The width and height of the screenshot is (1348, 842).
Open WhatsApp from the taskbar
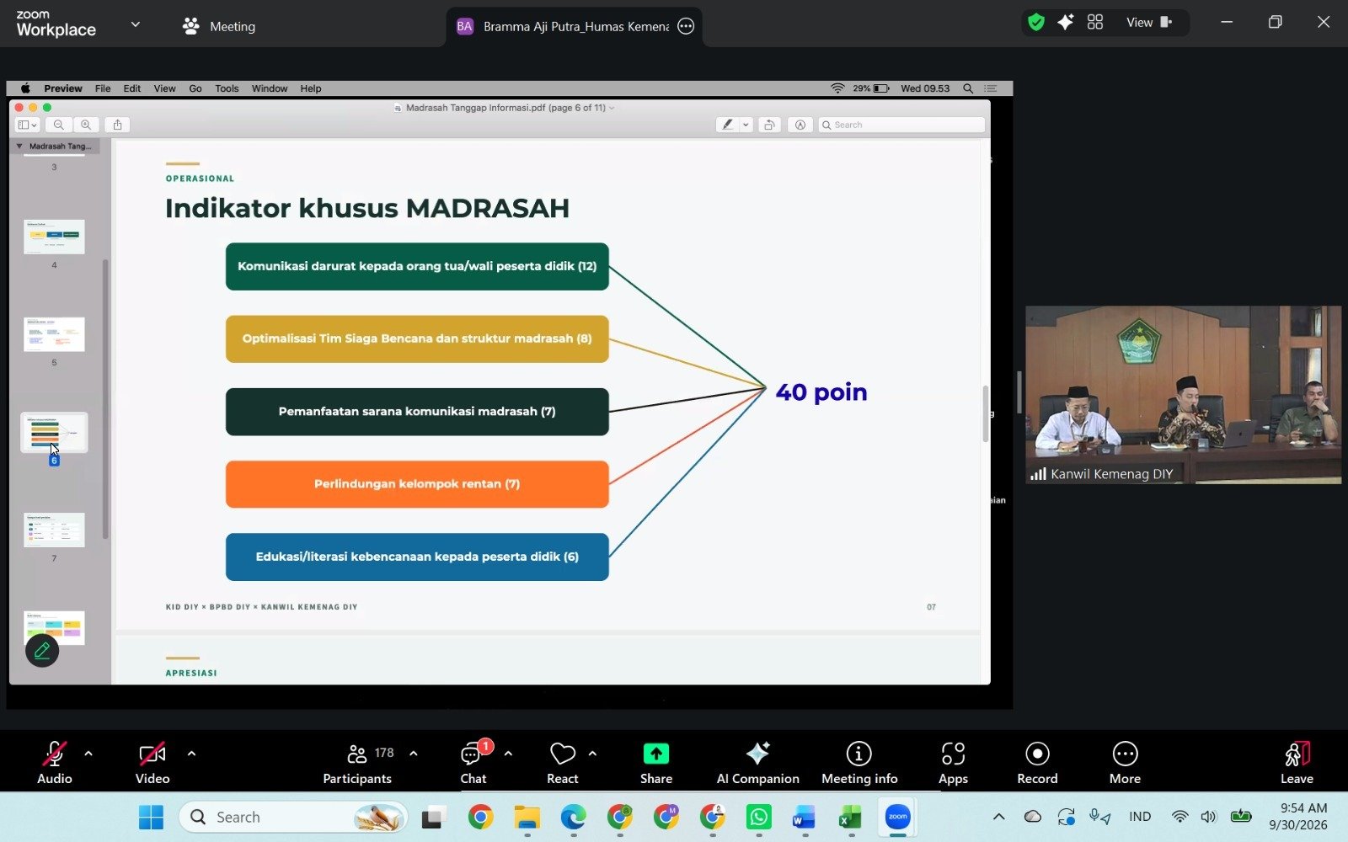coord(758,817)
